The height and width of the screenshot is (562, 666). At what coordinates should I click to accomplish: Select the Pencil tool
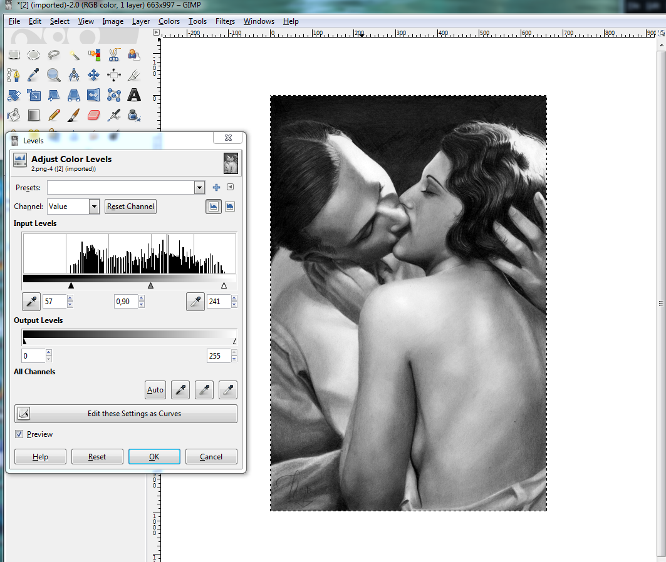tap(53, 115)
